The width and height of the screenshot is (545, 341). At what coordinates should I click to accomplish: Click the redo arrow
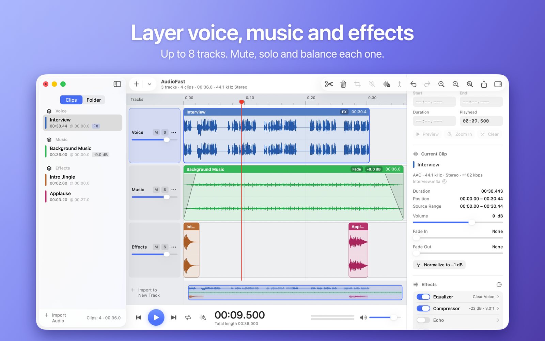click(427, 84)
